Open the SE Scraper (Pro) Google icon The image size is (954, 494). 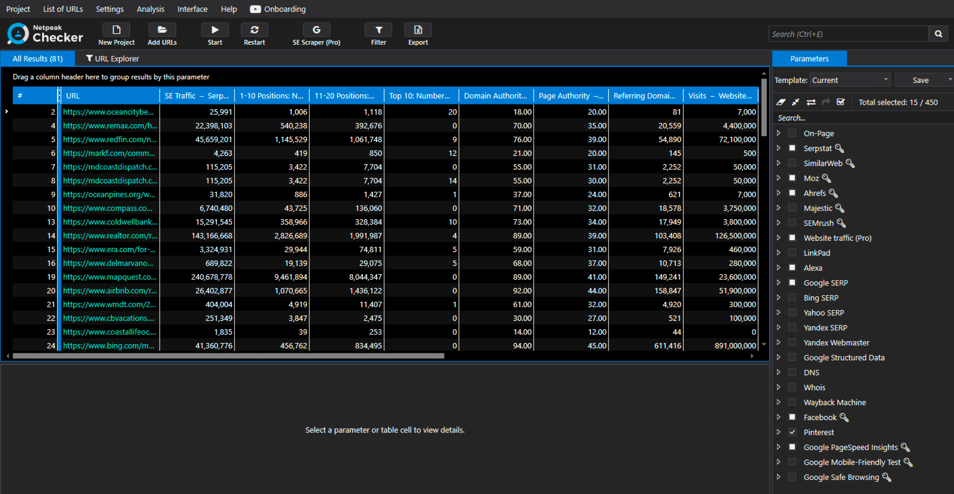[x=316, y=30]
